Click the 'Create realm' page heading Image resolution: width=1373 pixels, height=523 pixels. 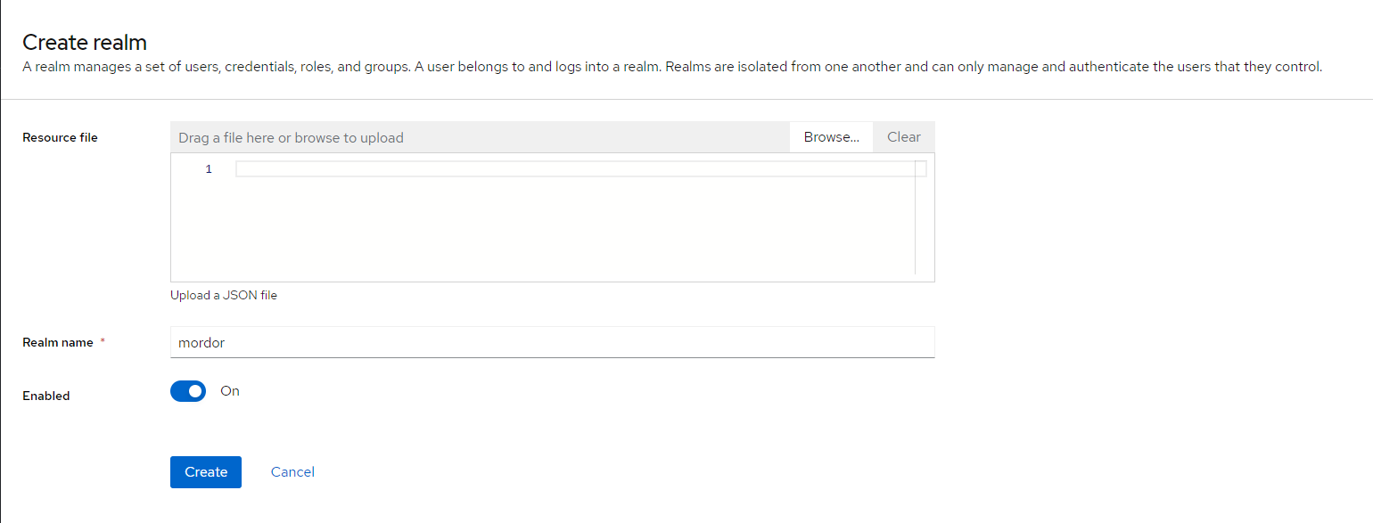85,42
